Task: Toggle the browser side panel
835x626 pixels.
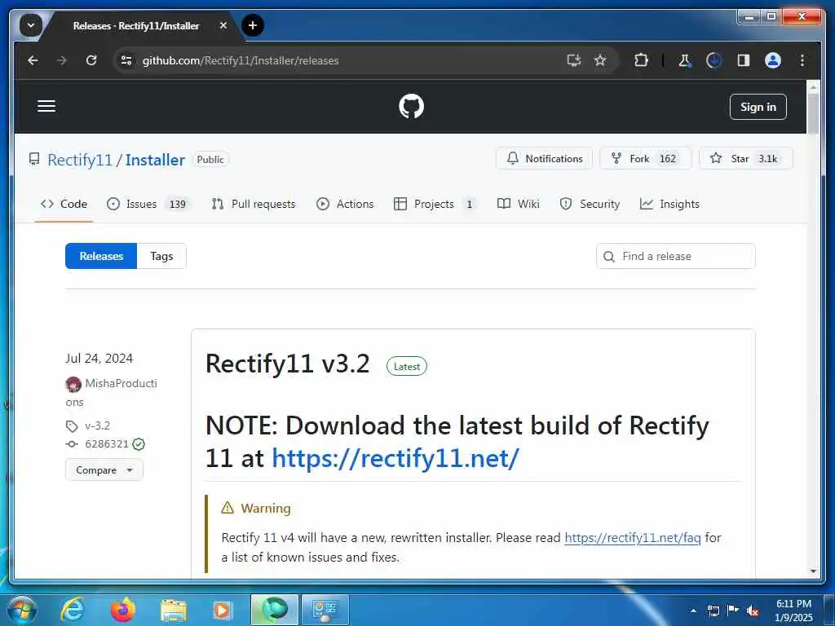Action: point(744,60)
